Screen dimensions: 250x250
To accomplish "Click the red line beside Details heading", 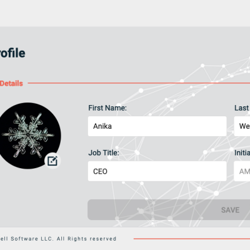I will [x=139, y=83].
